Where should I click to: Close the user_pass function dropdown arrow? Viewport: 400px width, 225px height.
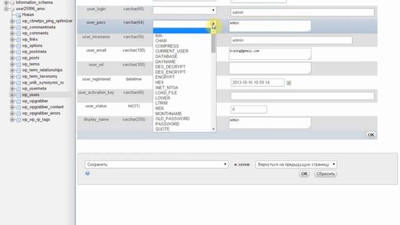click(x=213, y=24)
